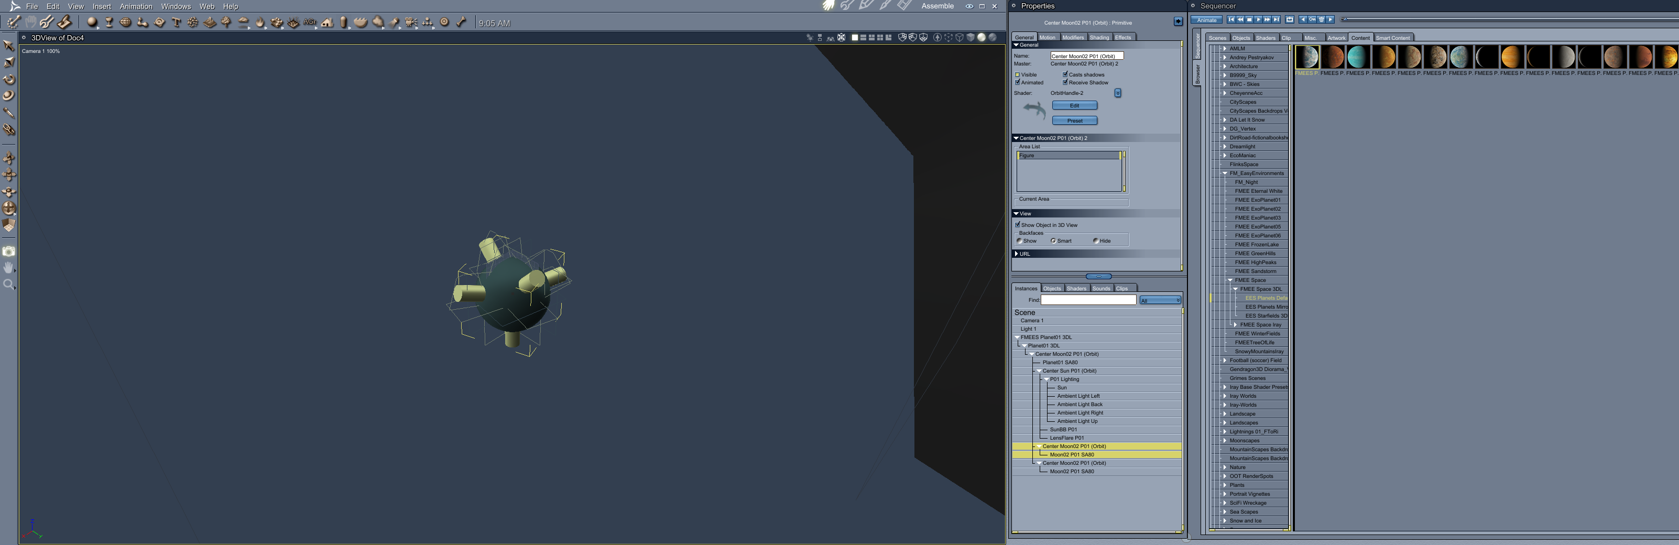Select the first FMEES planet thumbnail
The height and width of the screenshot is (545, 1679).
(1306, 57)
